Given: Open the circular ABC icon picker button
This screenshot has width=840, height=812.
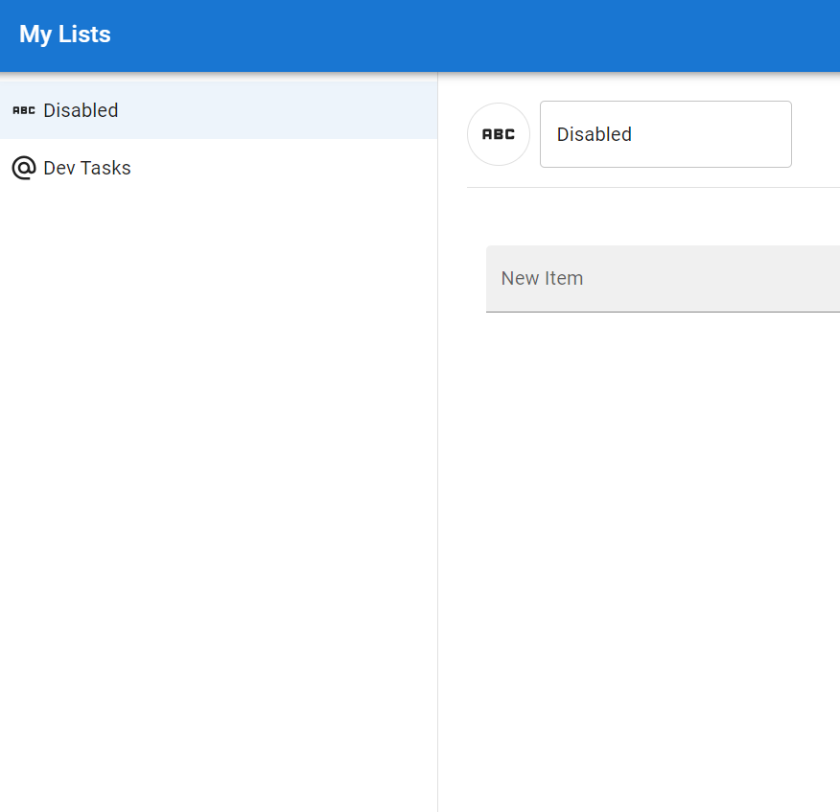Looking at the screenshot, I should (499, 134).
